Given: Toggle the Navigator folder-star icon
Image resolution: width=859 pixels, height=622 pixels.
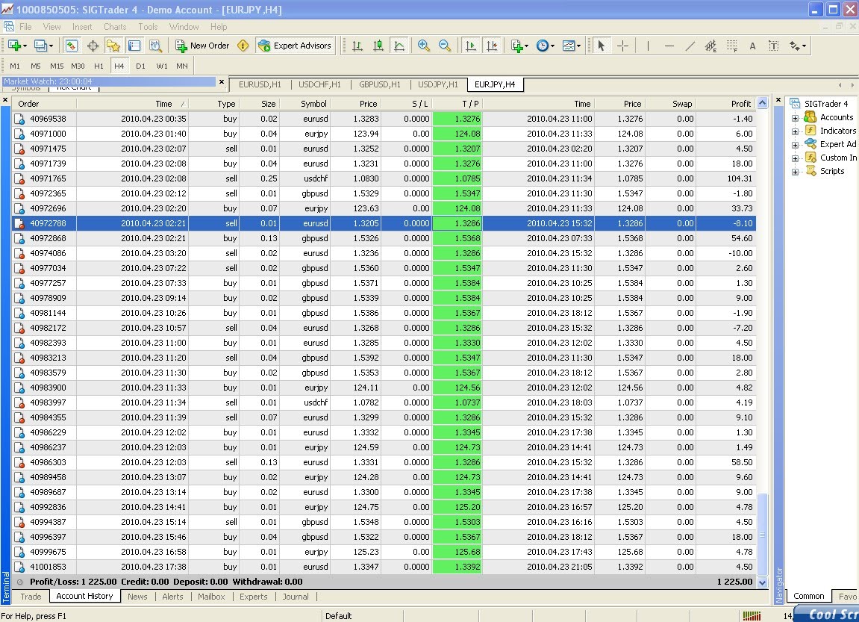Looking at the screenshot, I should click(113, 46).
